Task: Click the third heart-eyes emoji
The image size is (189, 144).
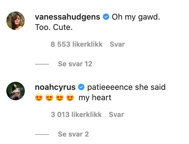Action: coord(60,97)
